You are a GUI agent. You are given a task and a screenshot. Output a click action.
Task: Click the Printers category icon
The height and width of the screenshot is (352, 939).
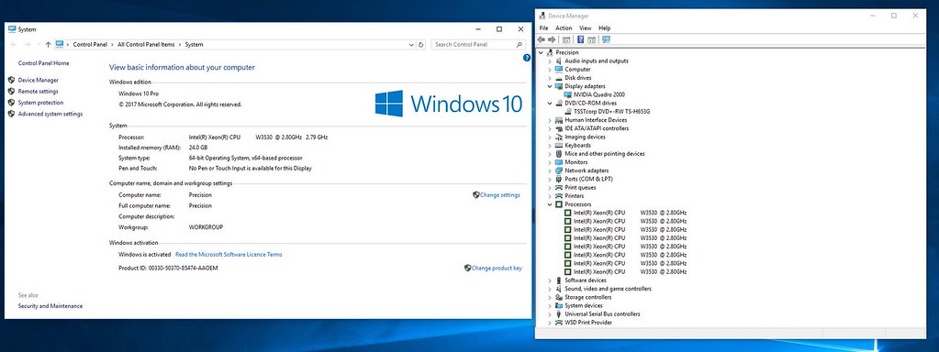[559, 196]
